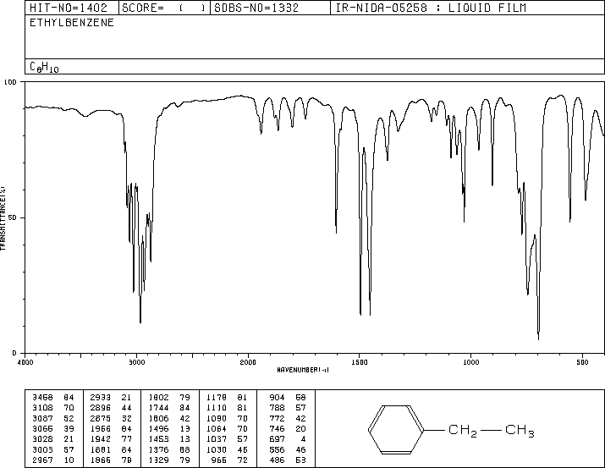Screen dimensions: 605x468
Task: Click peak table entry 3066
Action: [x=42, y=428]
